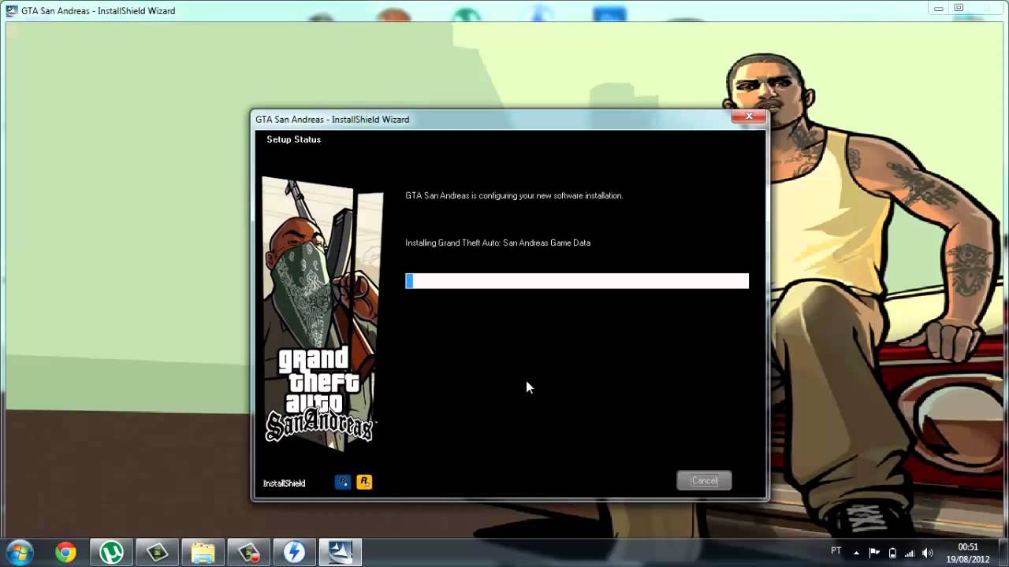Open uTorrent from the taskbar
The image size is (1009, 567).
pyautogui.click(x=111, y=552)
